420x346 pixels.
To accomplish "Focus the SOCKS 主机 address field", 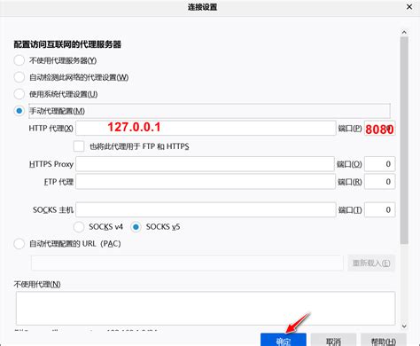I will 206,209.
